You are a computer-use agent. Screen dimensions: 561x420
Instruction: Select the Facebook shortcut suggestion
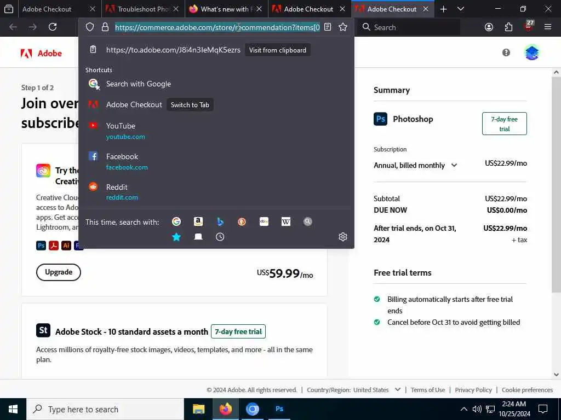(x=216, y=161)
